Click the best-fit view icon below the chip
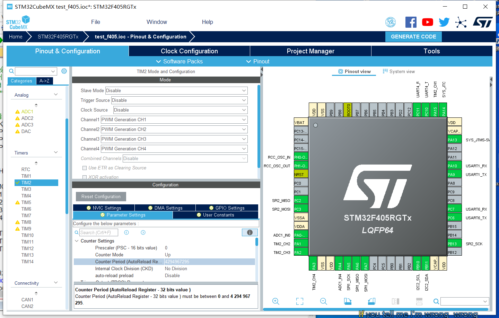 [299, 301]
